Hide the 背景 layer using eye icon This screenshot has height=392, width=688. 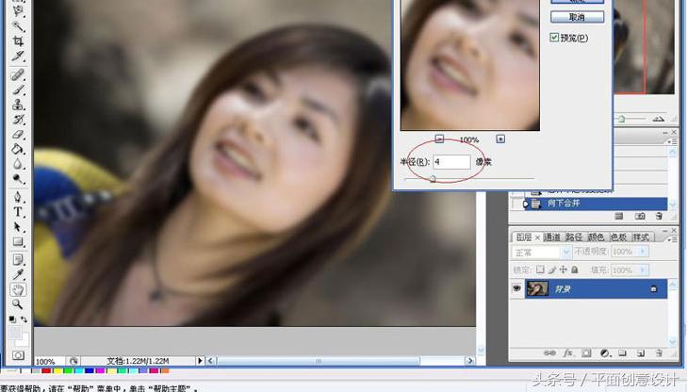(x=516, y=289)
